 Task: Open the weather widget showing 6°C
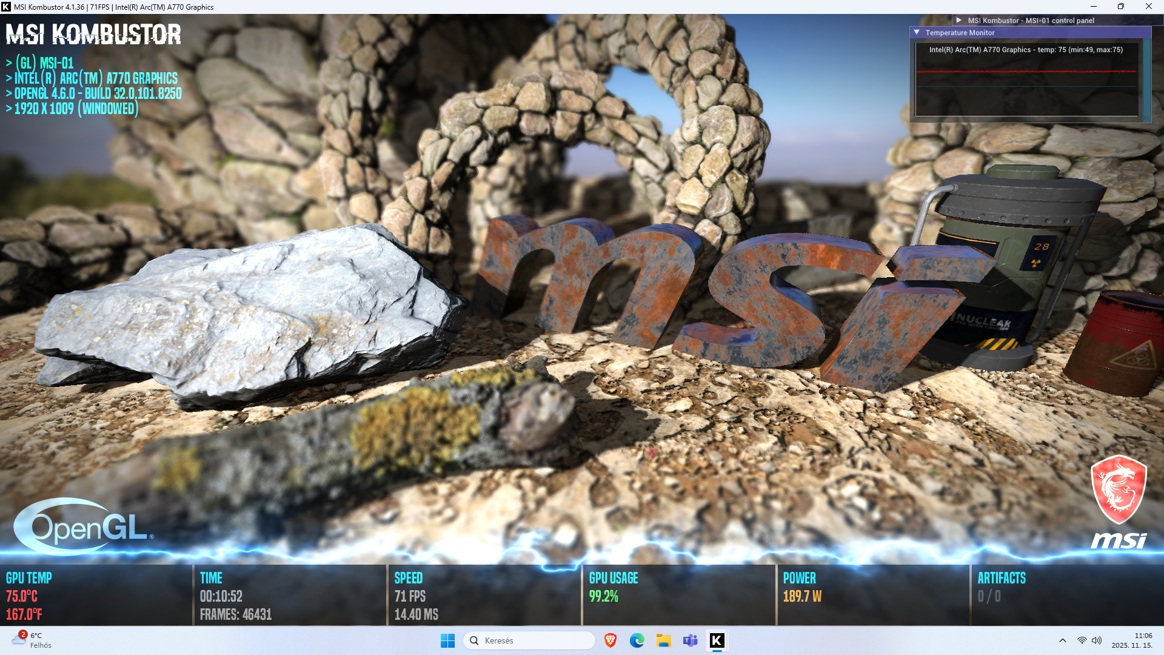(32, 640)
